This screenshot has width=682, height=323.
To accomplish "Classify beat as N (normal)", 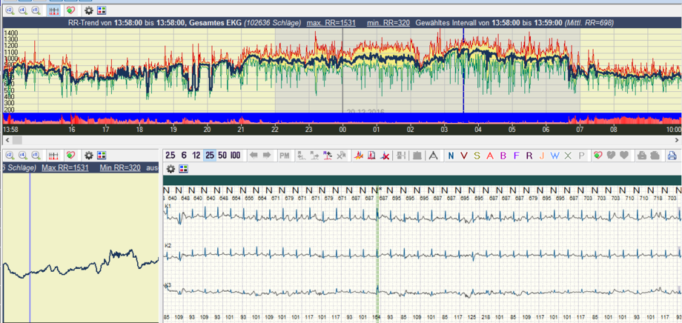I will pyautogui.click(x=451, y=156).
